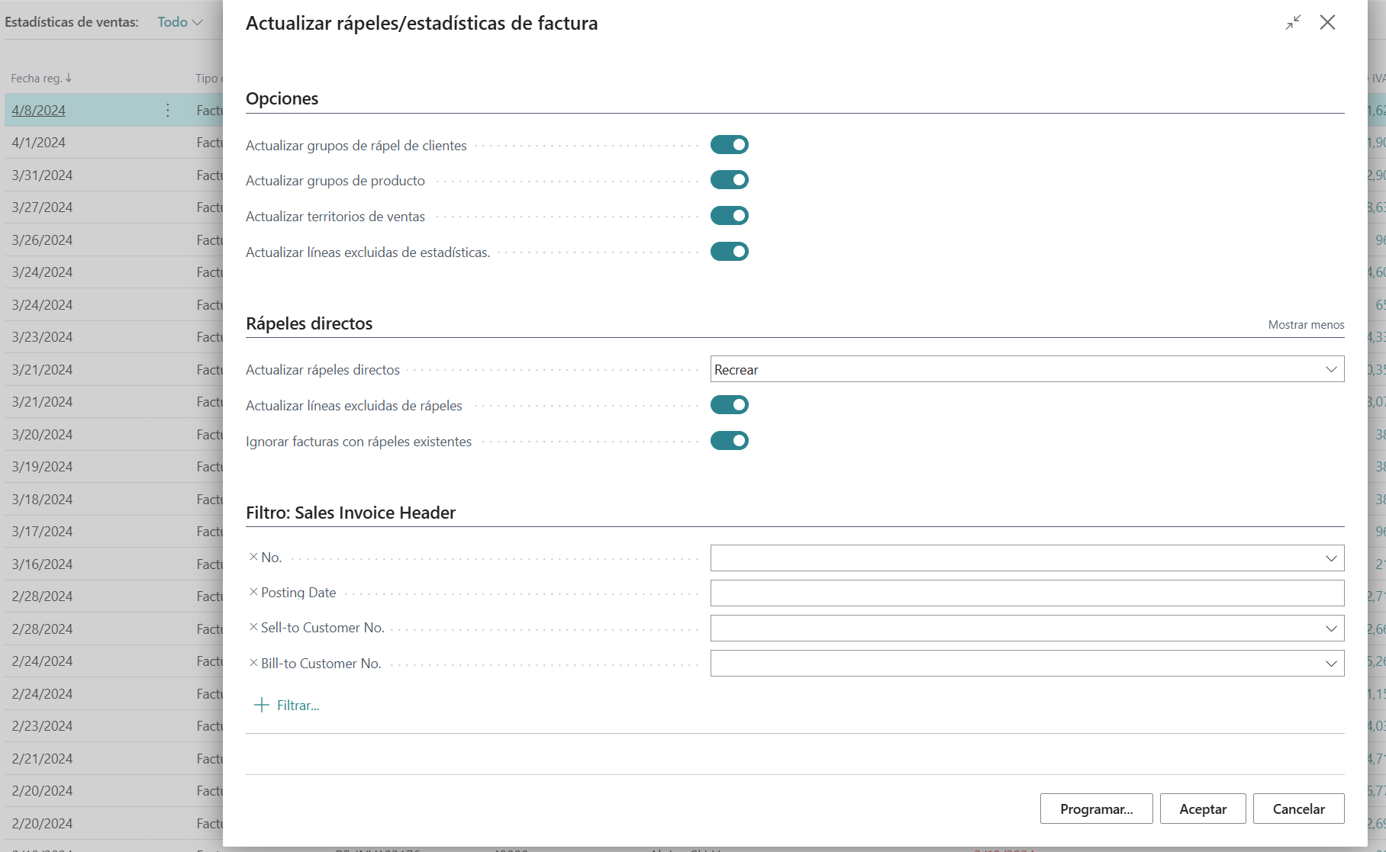Screen dimensions: 1386x852
Task: Select the 3/27/2024 row in list
Action: coord(114,207)
